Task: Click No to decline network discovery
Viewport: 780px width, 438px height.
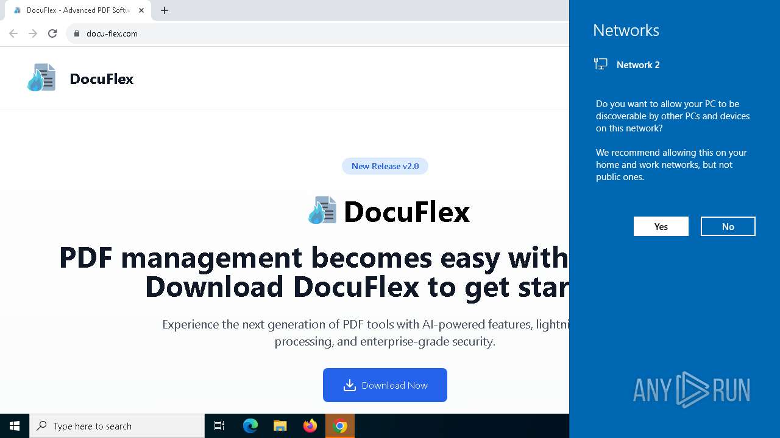Action: tap(728, 226)
